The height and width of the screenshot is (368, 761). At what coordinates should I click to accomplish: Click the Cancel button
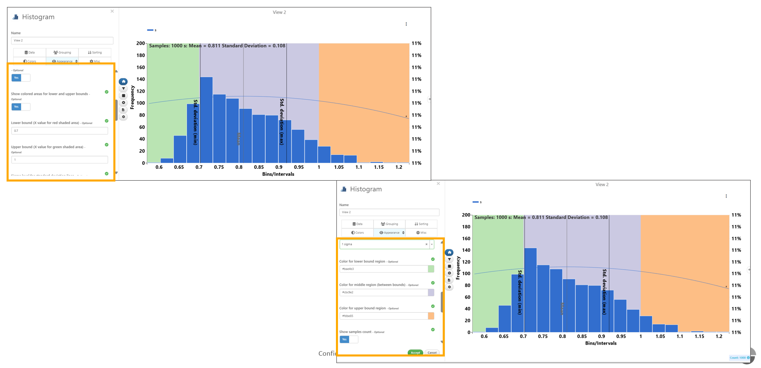432,352
